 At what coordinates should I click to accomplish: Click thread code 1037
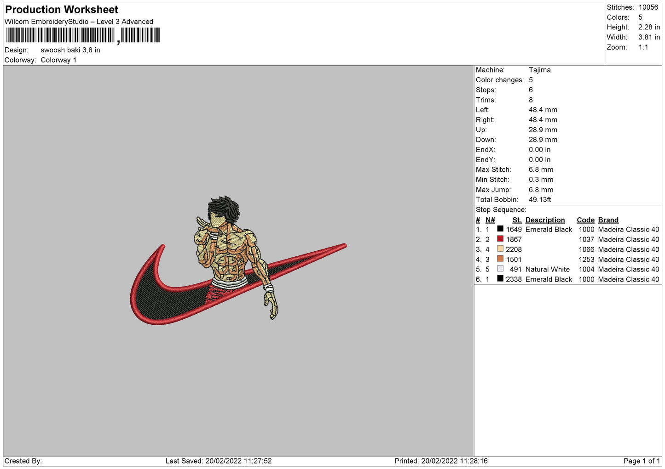586,239
